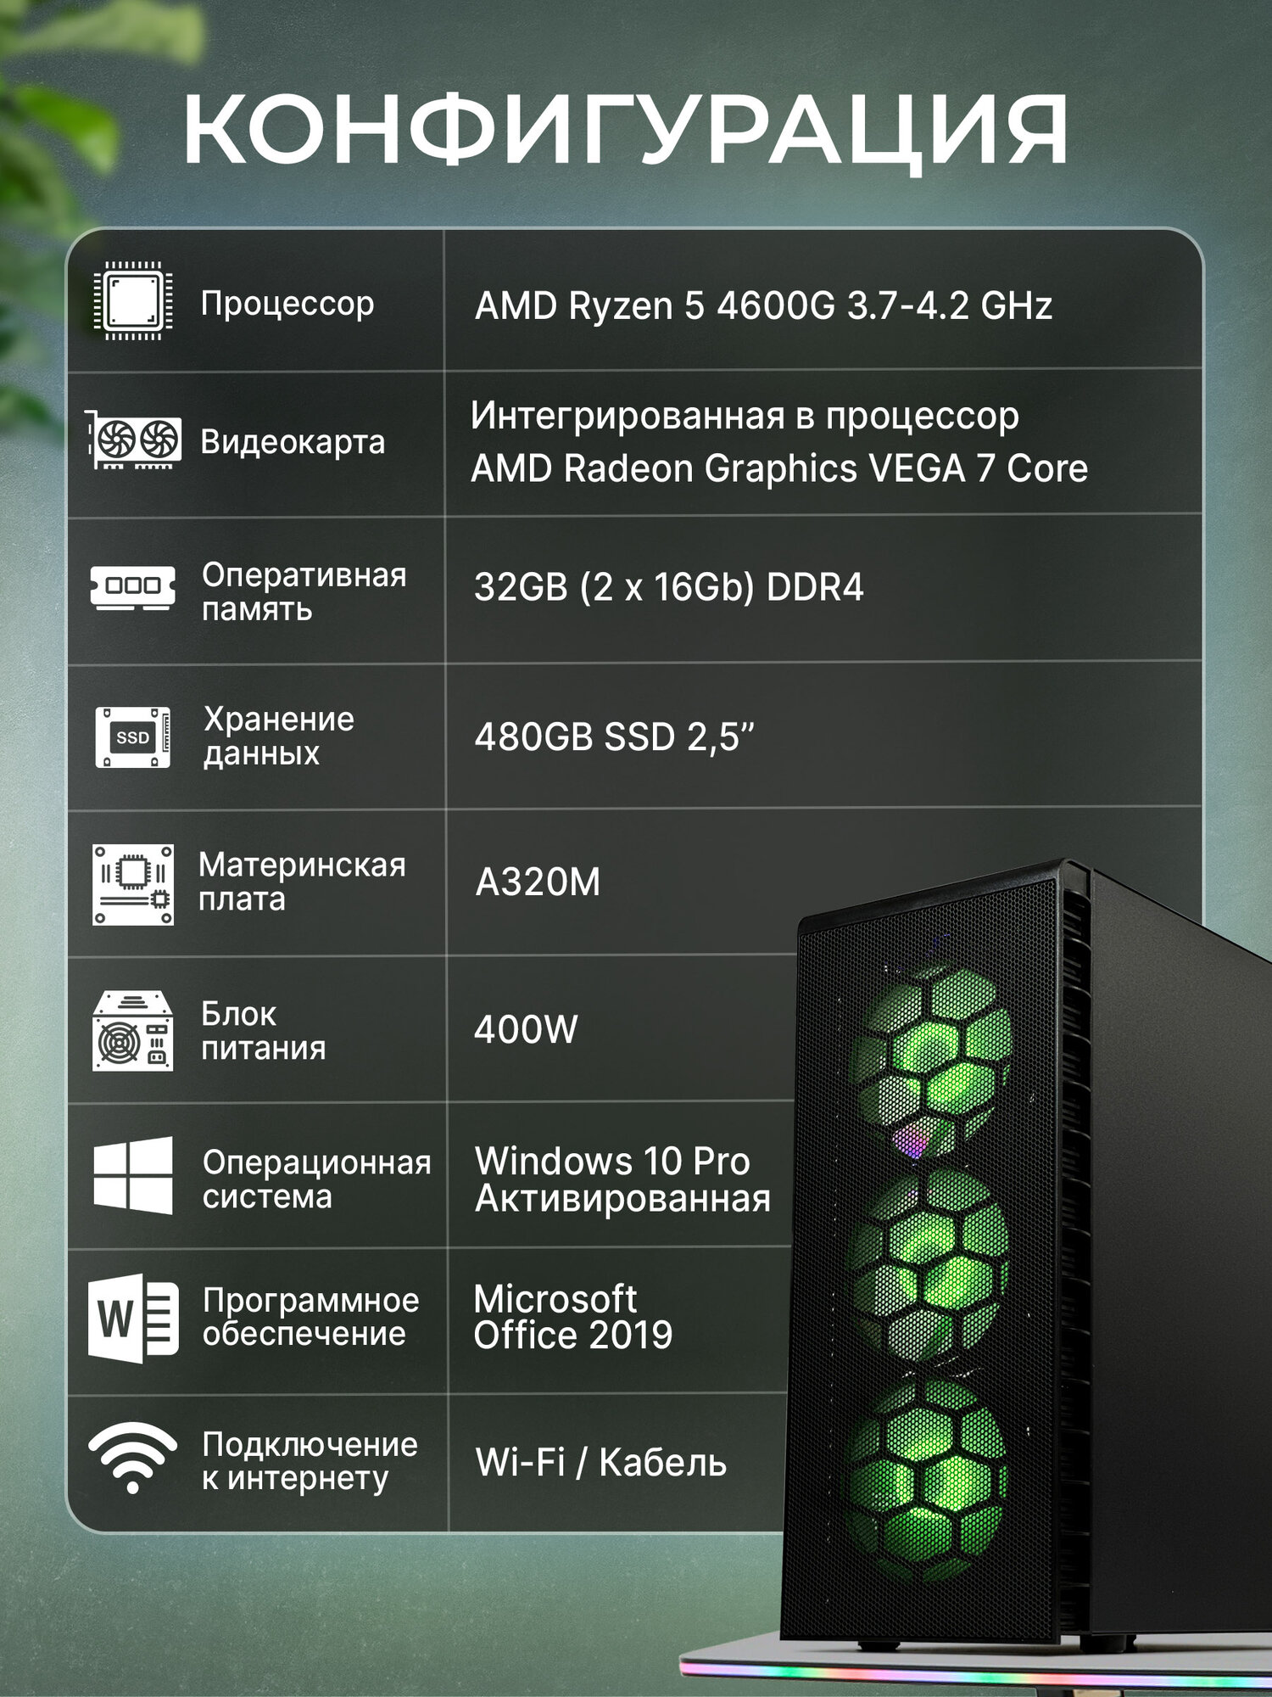Click the graphics card icon
Viewport: 1272px width, 1697px height.
click(x=133, y=440)
